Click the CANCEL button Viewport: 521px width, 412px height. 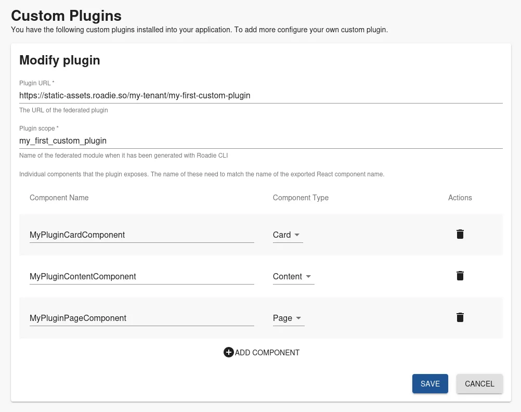(479, 383)
